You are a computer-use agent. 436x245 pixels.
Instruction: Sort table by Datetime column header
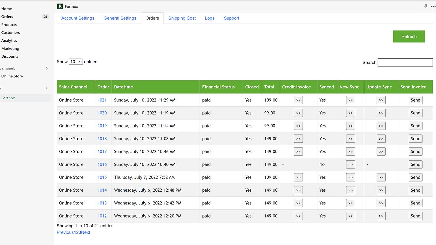[x=123, y=87]
